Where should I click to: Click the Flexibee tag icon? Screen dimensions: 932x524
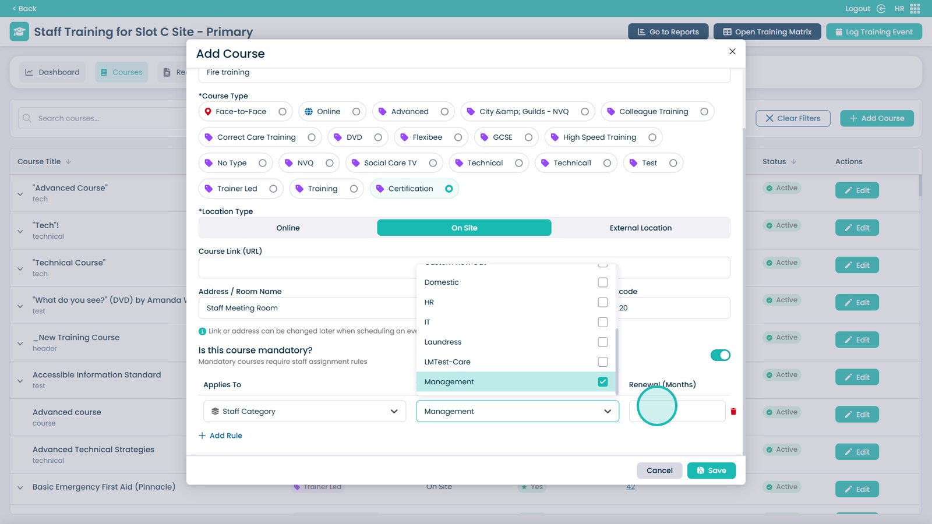[404, 137]
